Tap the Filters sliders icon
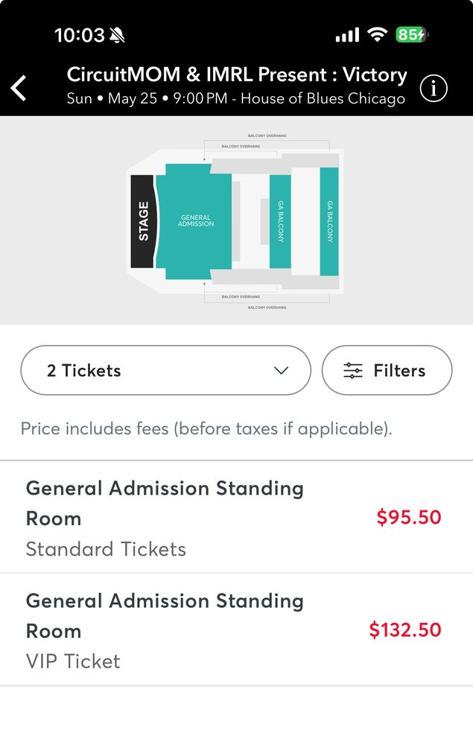The height and width of the screenshot is (745, 473). 353,370
